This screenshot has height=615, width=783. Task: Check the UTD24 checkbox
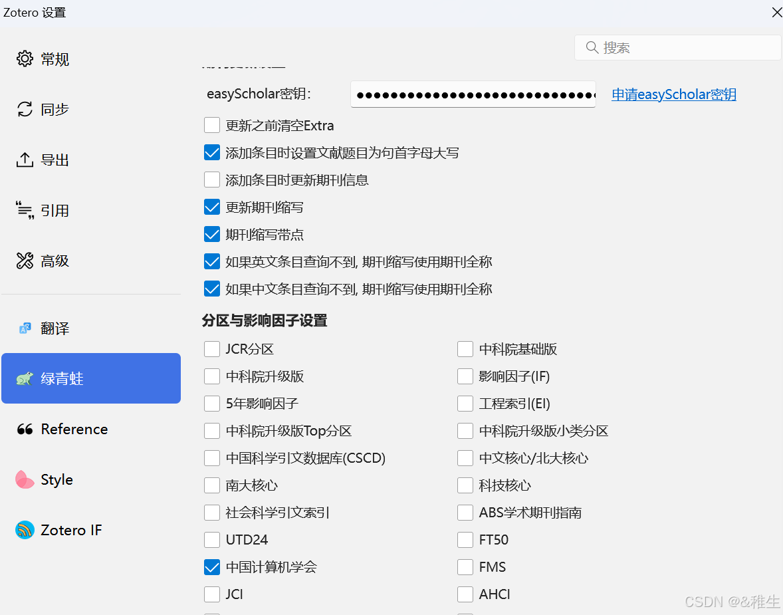[212, 539]
